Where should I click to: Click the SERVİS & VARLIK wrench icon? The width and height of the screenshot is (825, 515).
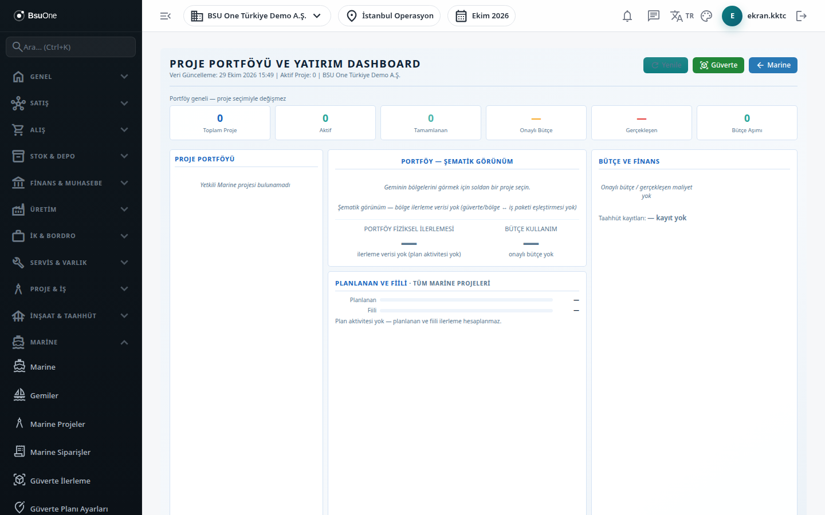coord(18,263)
